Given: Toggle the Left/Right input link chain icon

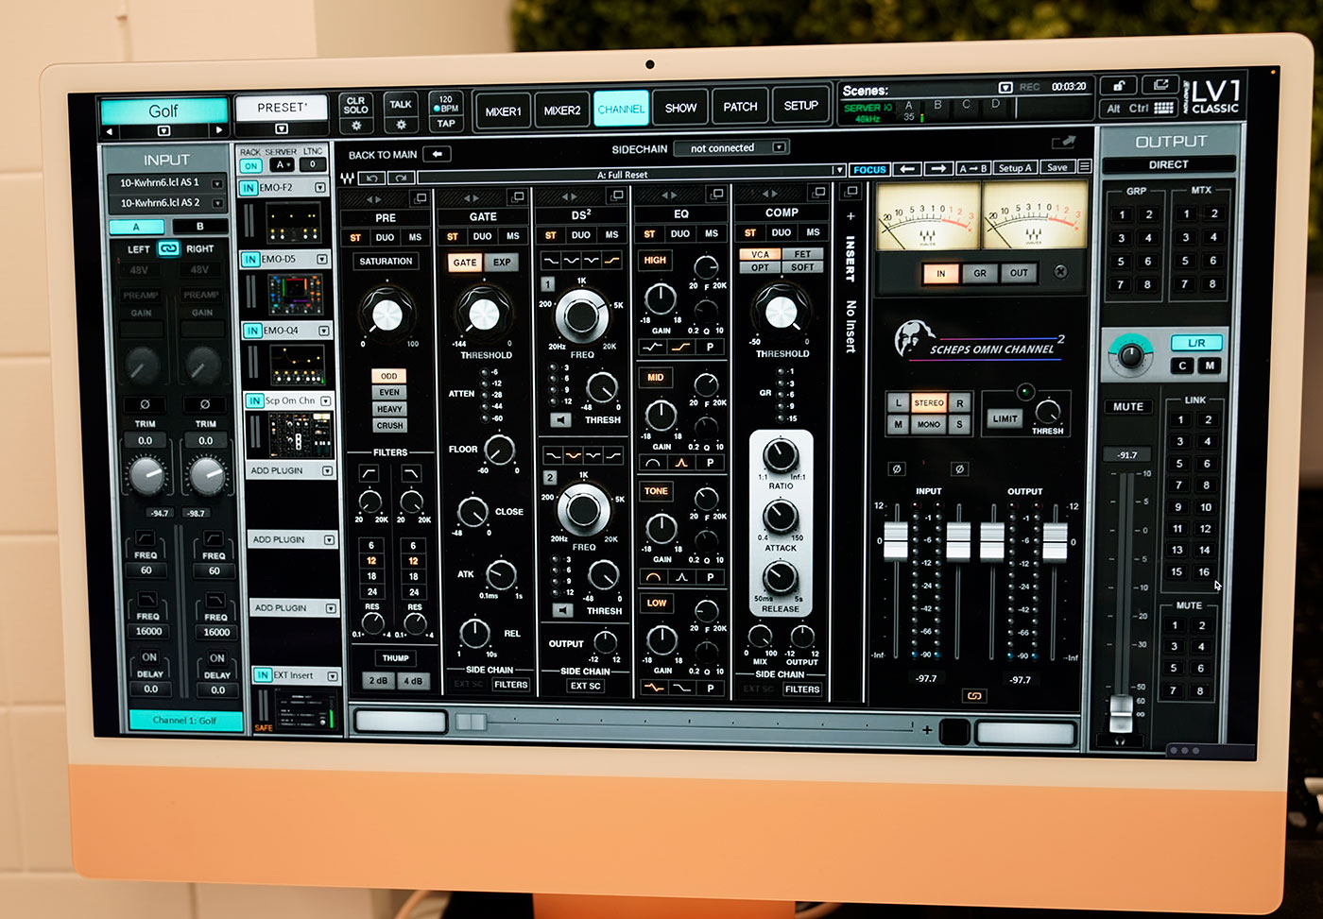Looking at the screenshot, I should click(x=169, y=248).
